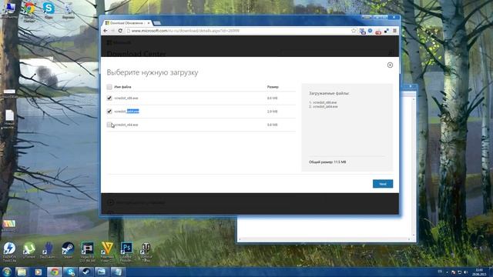Open Windows Explorer from the taskbar
This screenshot has width=493, height=277.
coord(22,272)
